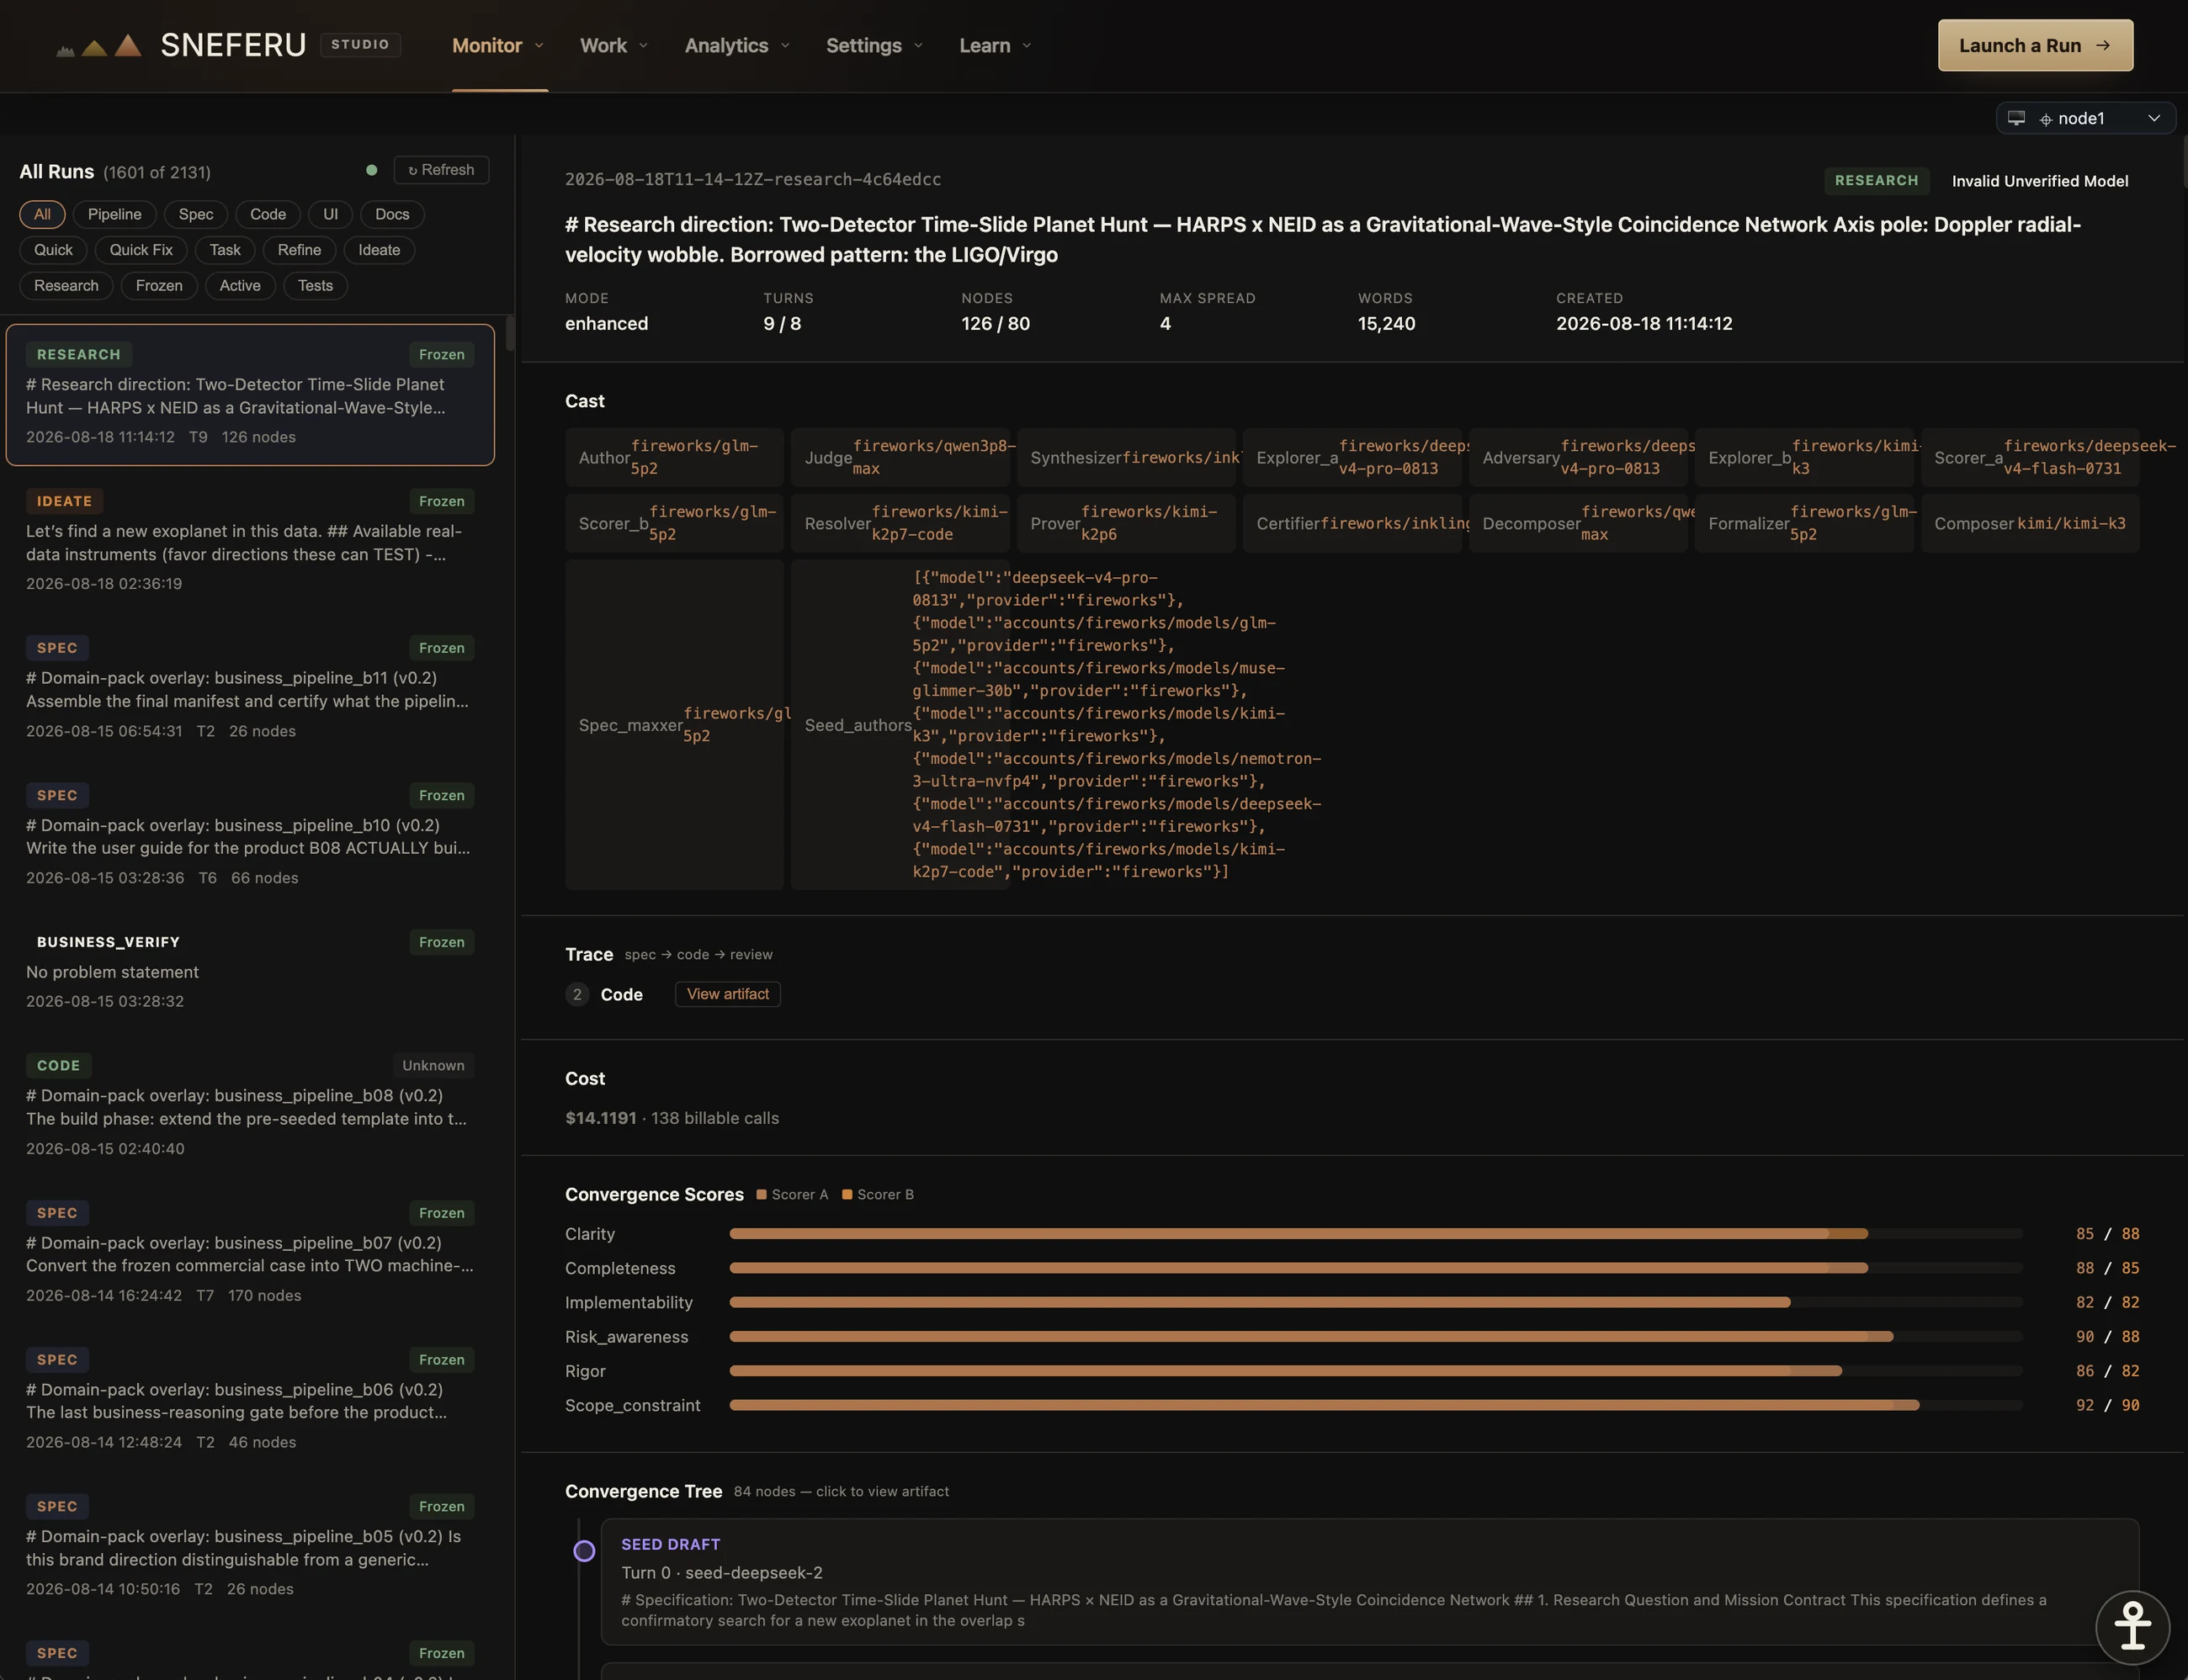Open the Monitor menu
The width and height of the screenshot is (2188, 1680).
[498, 46]
